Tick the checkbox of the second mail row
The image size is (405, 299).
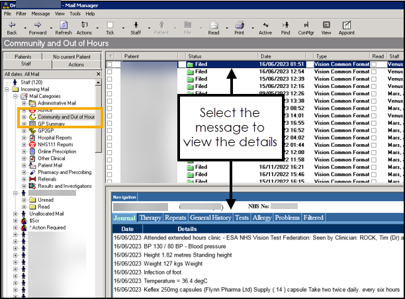(x=110, y=71)
